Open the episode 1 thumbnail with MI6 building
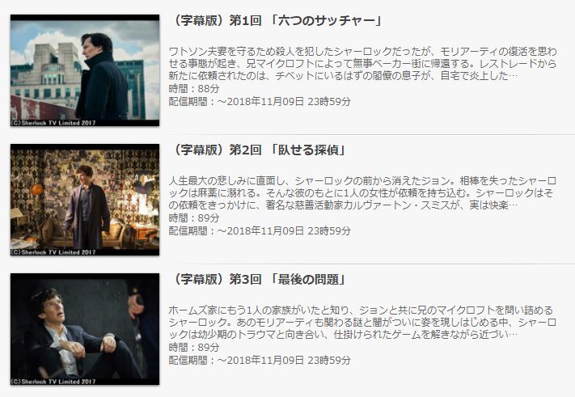Viewport: 575px width, 397px height. 85,70
